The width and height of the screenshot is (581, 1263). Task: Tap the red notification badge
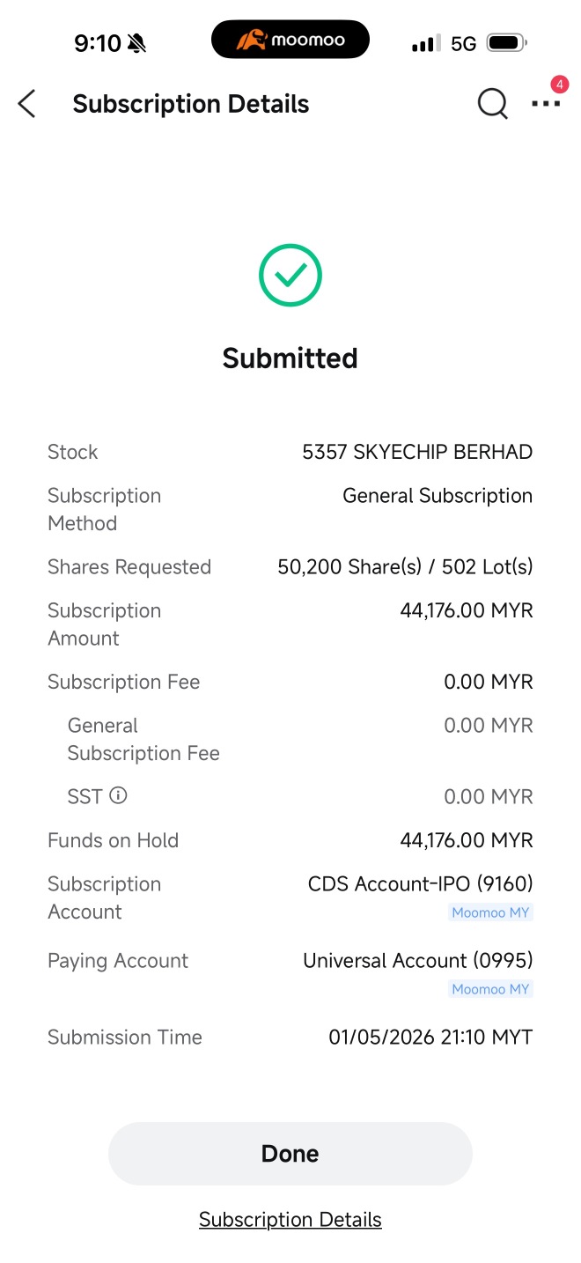click(559, 85)
